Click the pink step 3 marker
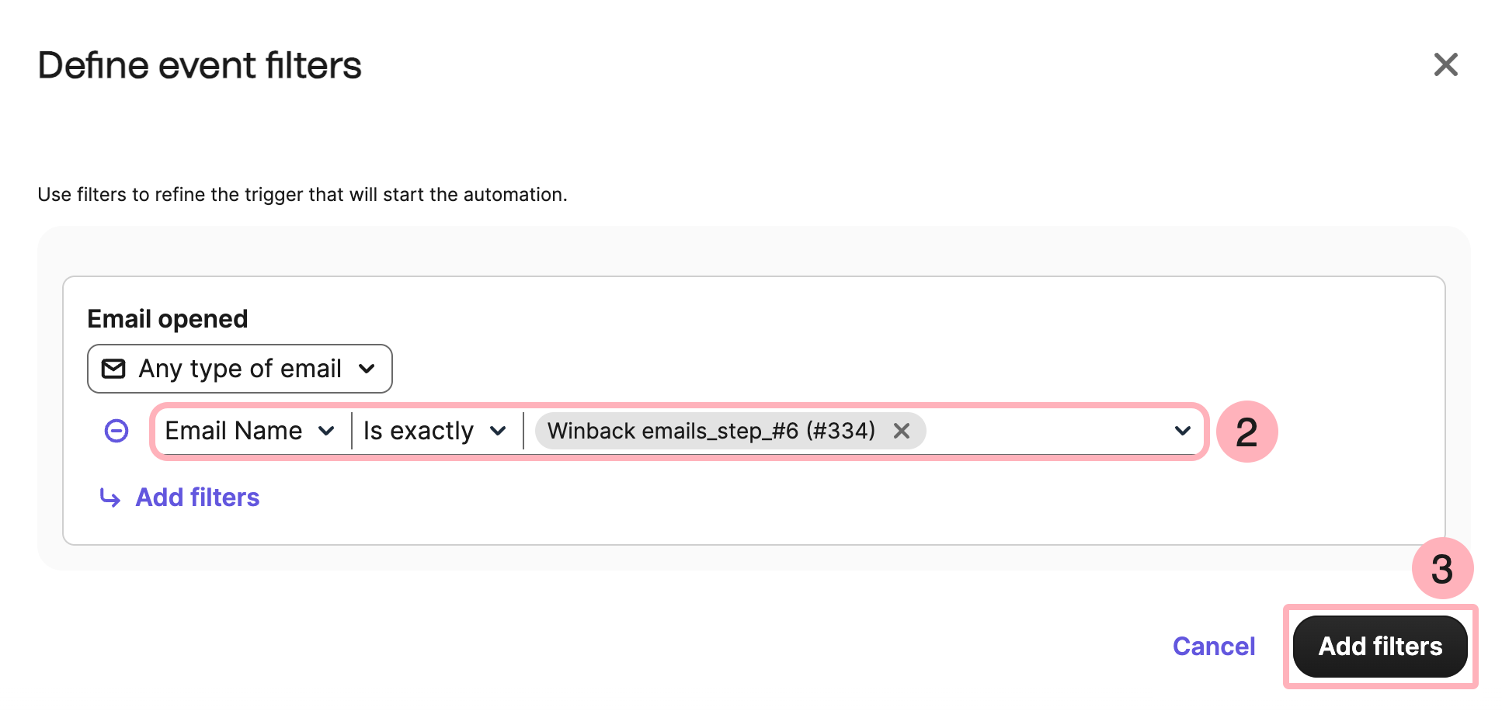Viewport: 1502px width, 711px height. 1442,569
